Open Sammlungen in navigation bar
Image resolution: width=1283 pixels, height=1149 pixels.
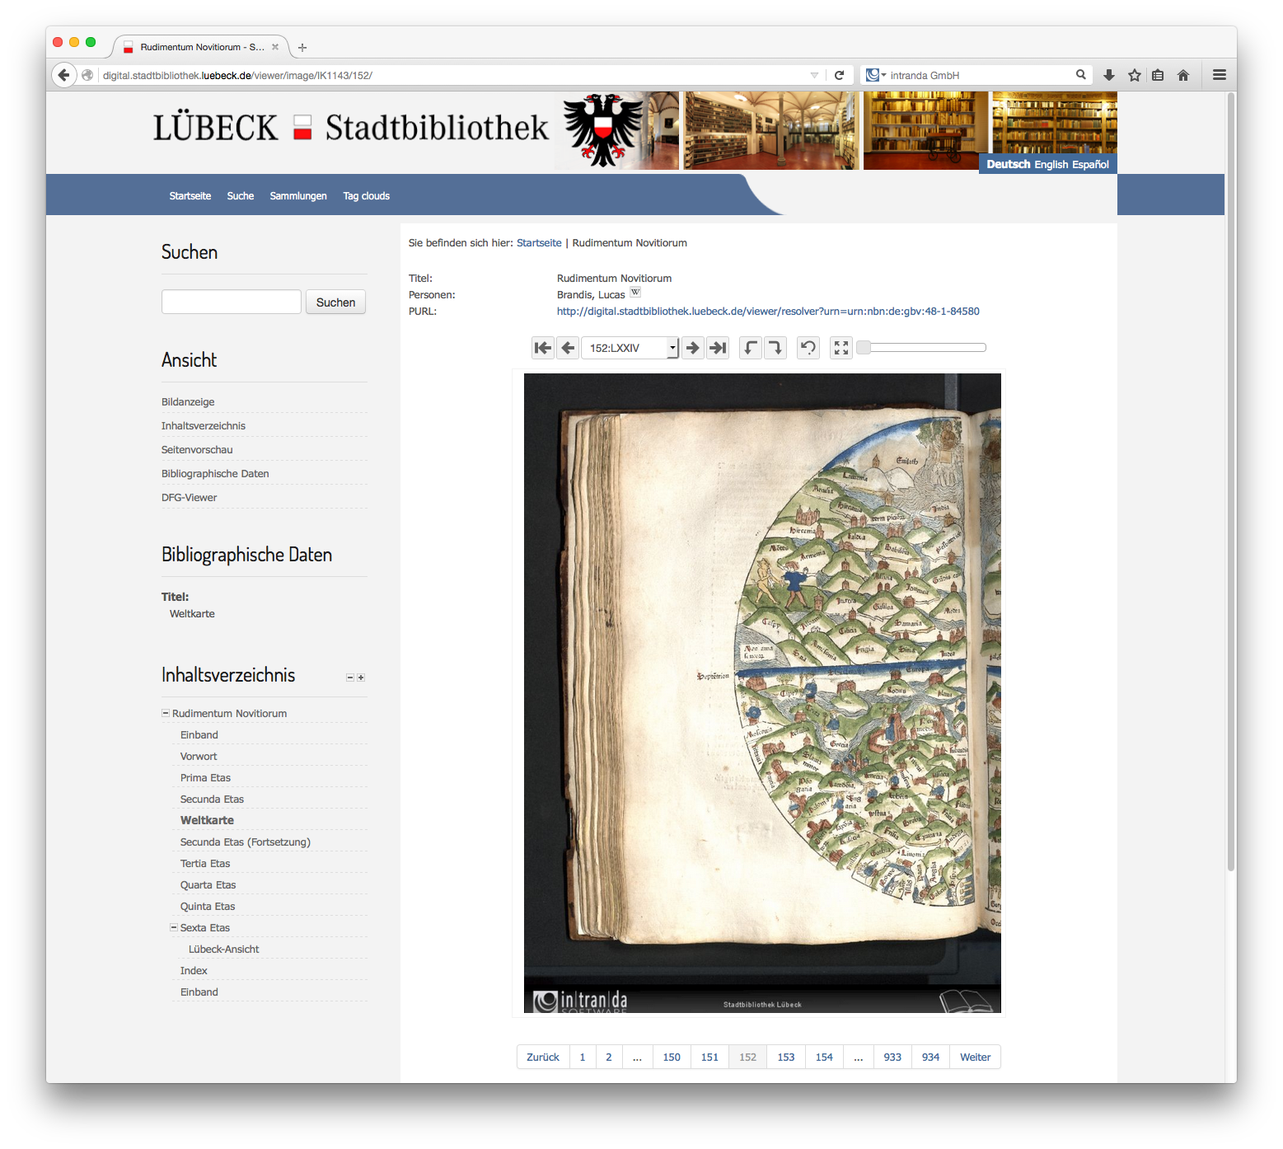click(x=298, y=196)
